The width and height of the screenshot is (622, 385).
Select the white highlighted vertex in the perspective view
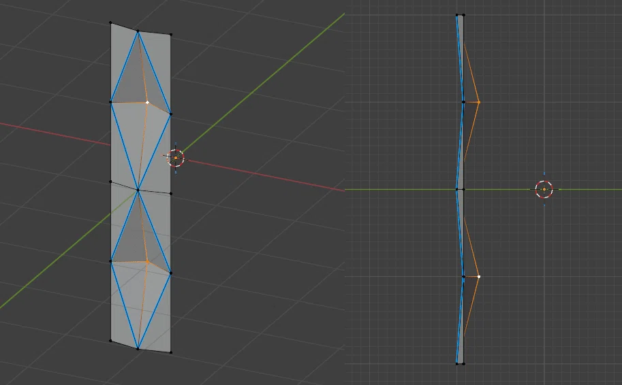coord(148,102)
